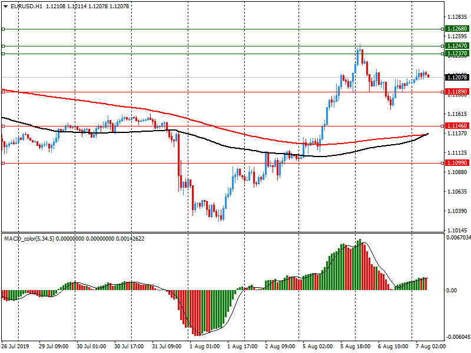Click the left handle of the 1.11460 line

coord(4,126)
